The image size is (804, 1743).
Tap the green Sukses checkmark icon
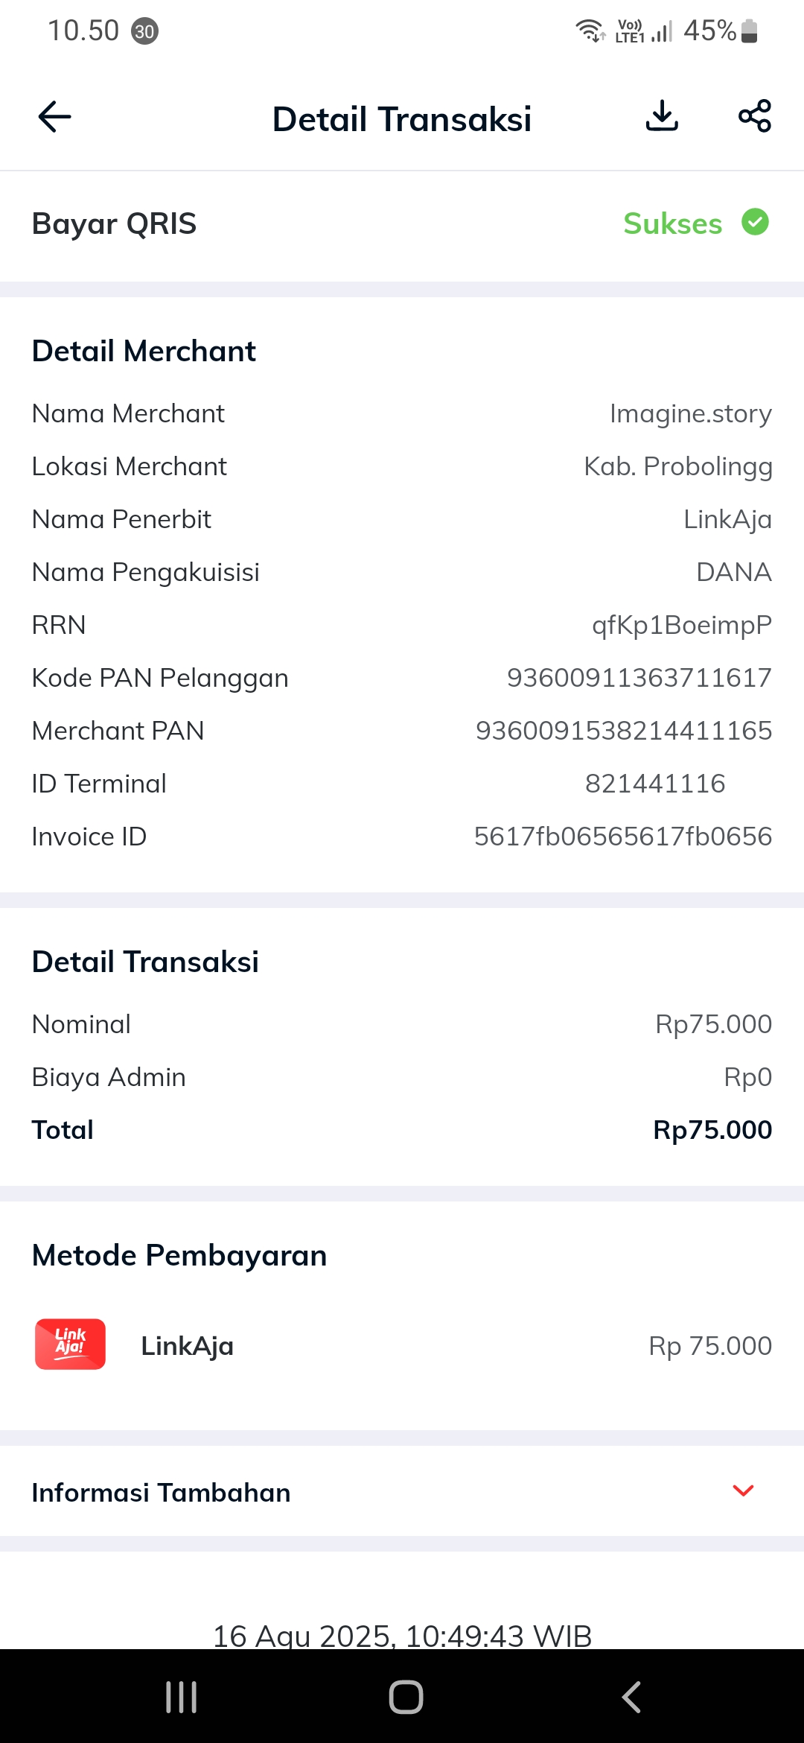click(x=755, y=222)
